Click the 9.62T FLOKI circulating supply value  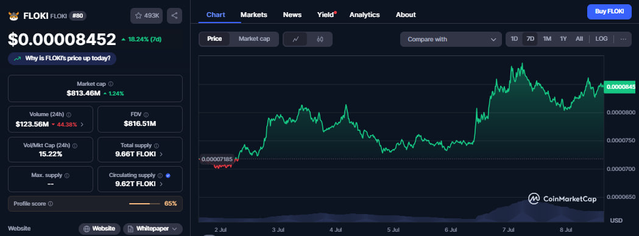tap(135, 184)
